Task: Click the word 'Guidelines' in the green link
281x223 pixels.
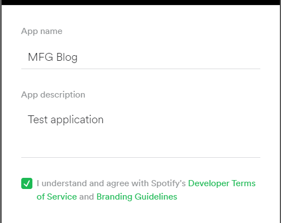Action: [x=156, y=197]
